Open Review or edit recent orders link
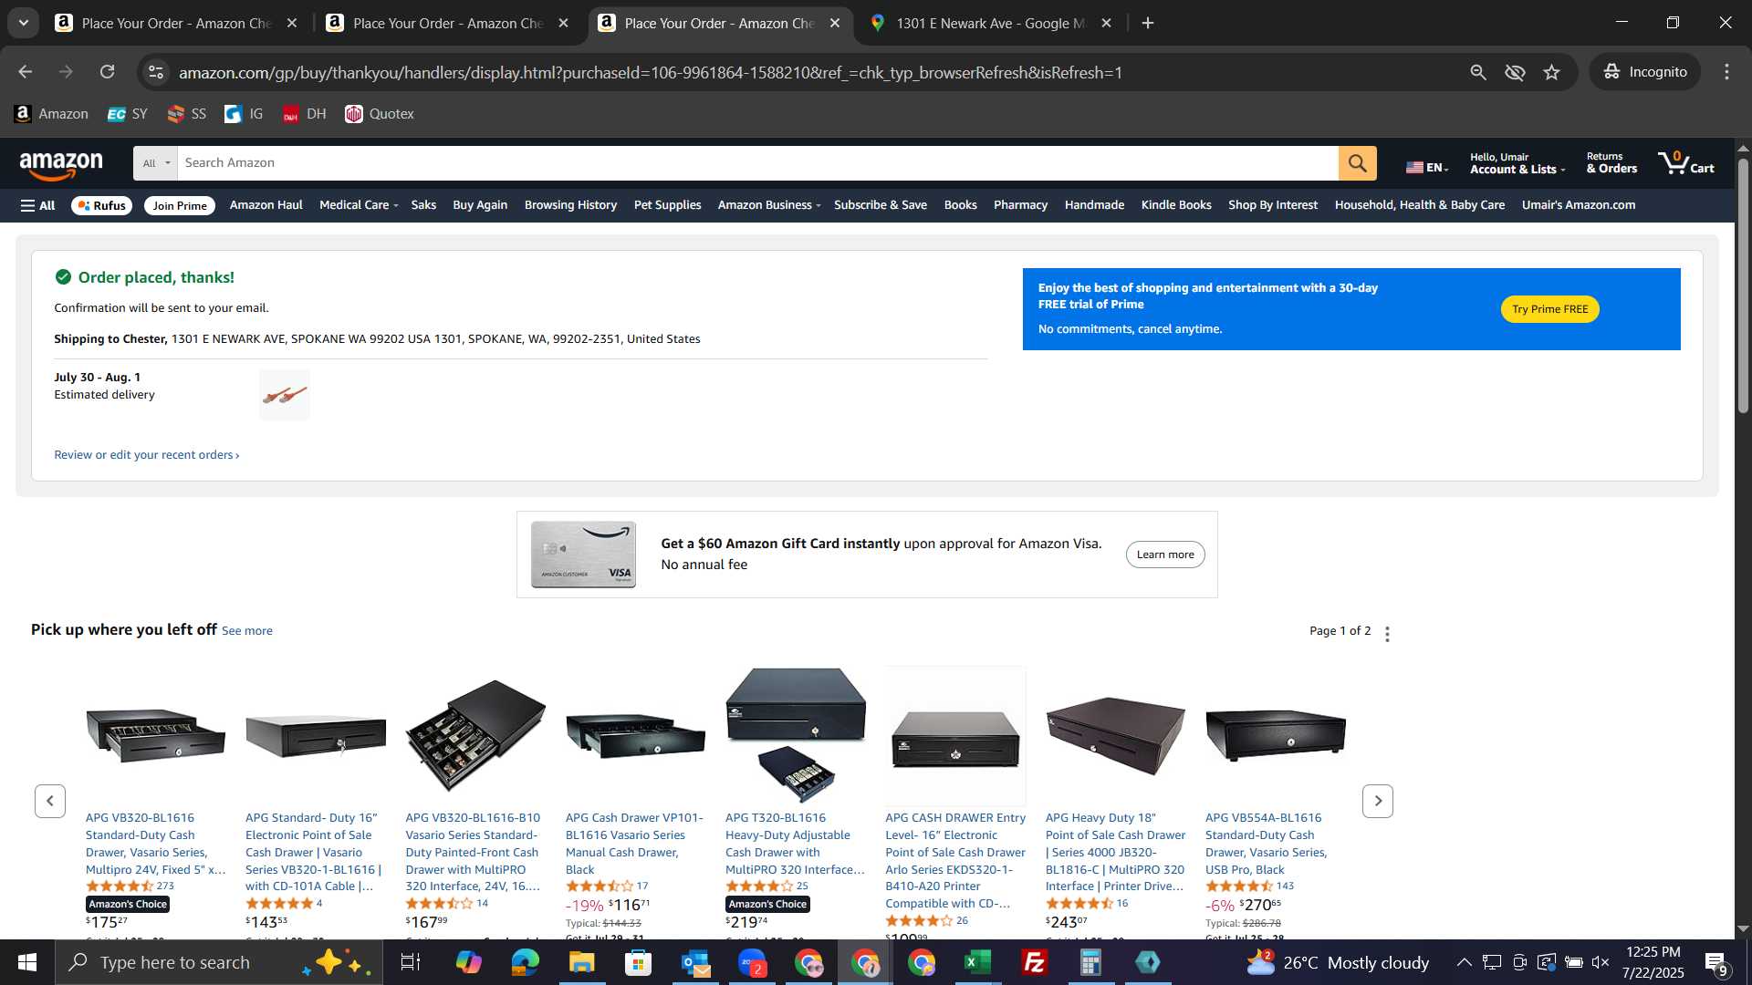The height and width of the screenshot is (985, 1752). tap(146, 455)
